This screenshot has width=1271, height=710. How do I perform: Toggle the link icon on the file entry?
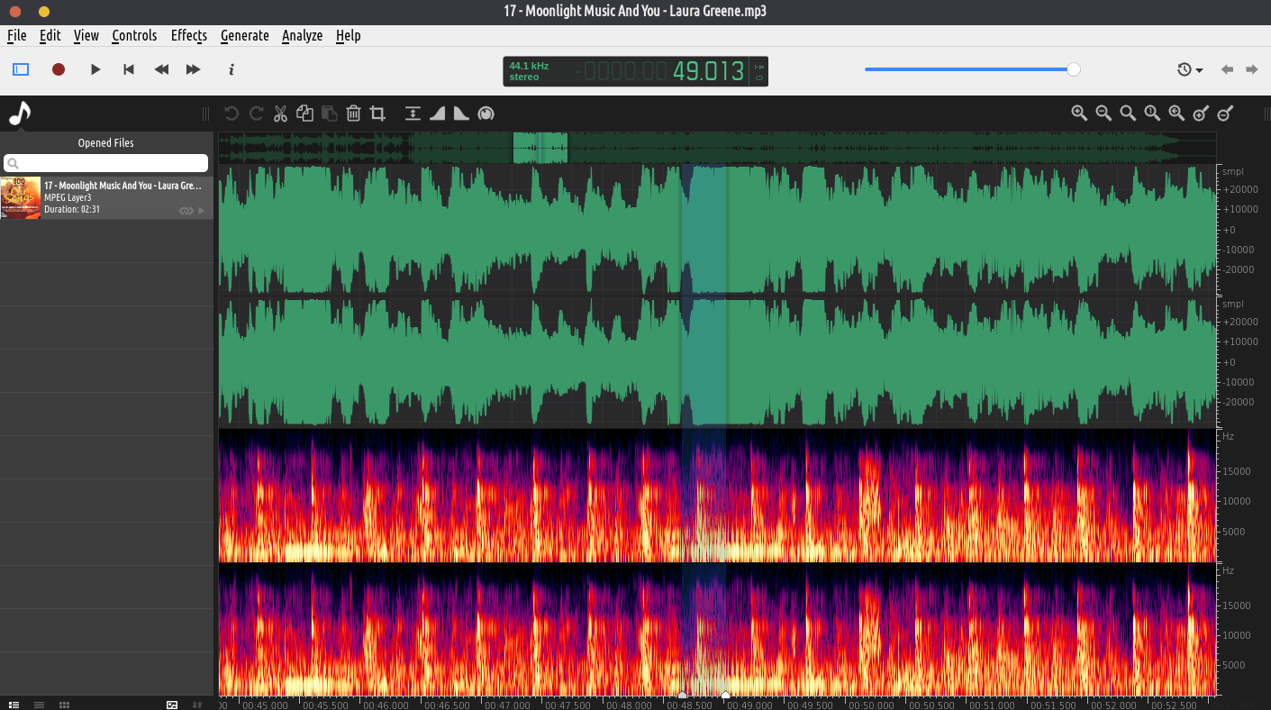[x=186, y=211]
